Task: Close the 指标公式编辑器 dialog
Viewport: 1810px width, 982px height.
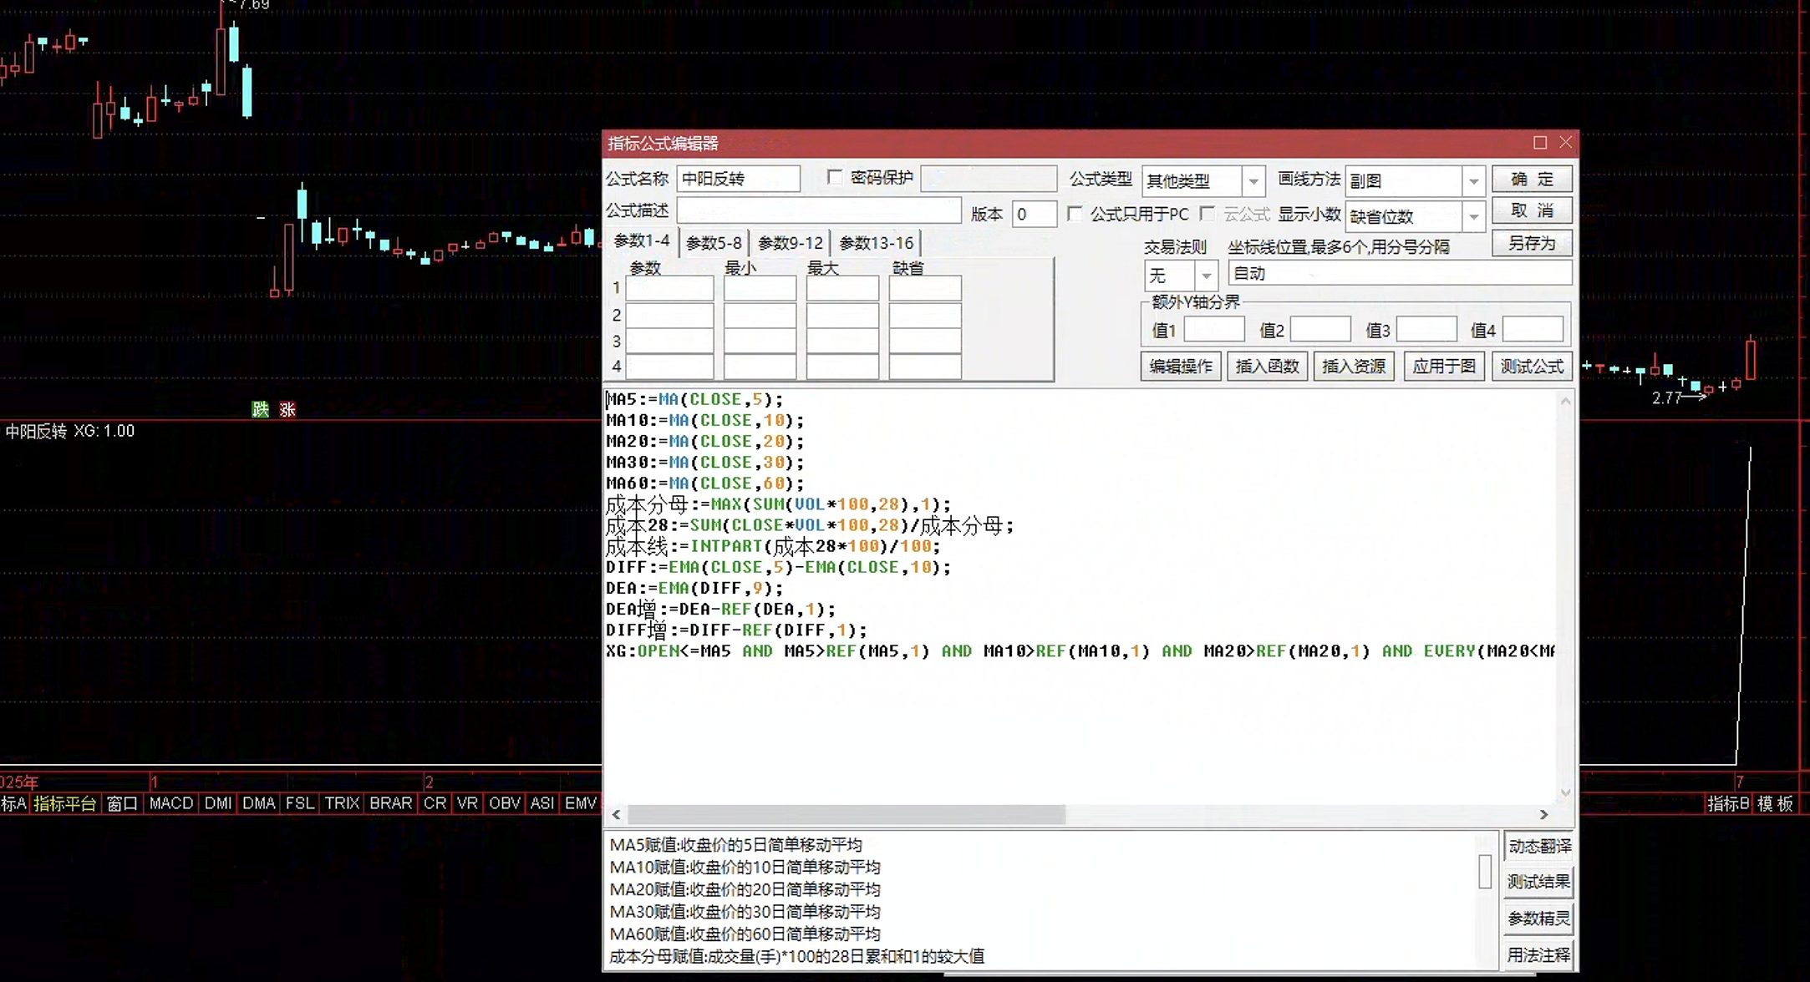Action: point(1565,143)
